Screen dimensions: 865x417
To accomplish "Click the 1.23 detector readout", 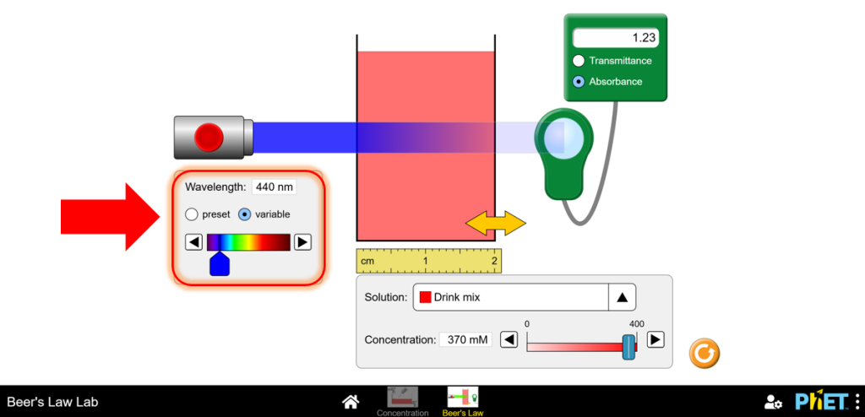I will [616, 38].
